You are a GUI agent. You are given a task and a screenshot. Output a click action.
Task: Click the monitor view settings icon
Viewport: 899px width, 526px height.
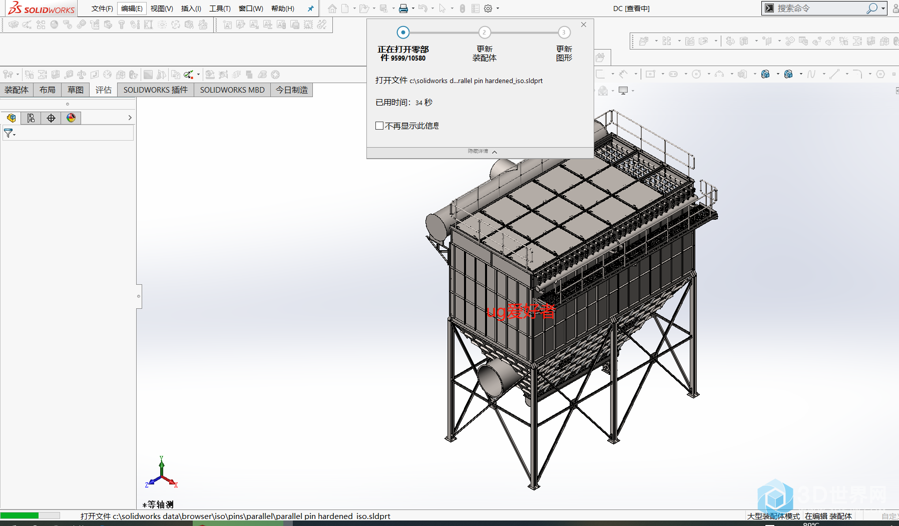tap(623, 91)
